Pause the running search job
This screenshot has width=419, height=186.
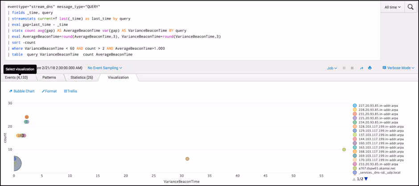pos(344,68)
